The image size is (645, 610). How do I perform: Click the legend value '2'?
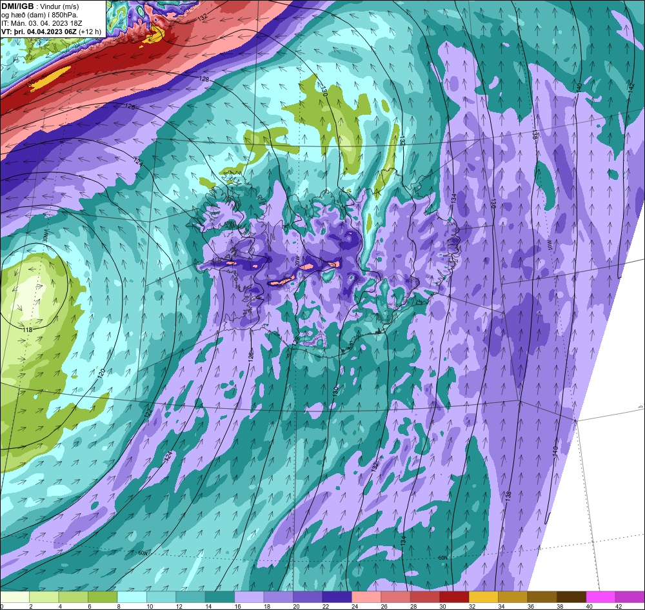pyautogui.click(x=30, y=606)
